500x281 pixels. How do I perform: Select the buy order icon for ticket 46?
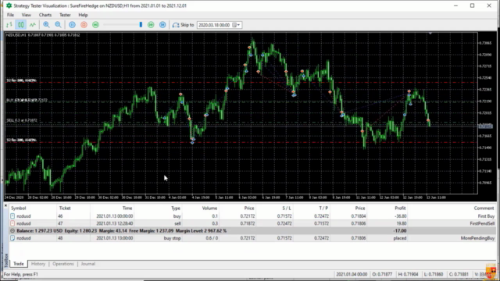point(12,216)
